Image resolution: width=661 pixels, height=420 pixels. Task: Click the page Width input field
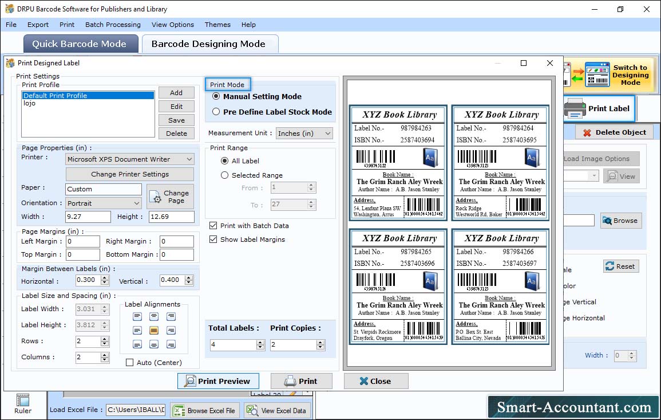pyautogui.click(x=88, y=217)
